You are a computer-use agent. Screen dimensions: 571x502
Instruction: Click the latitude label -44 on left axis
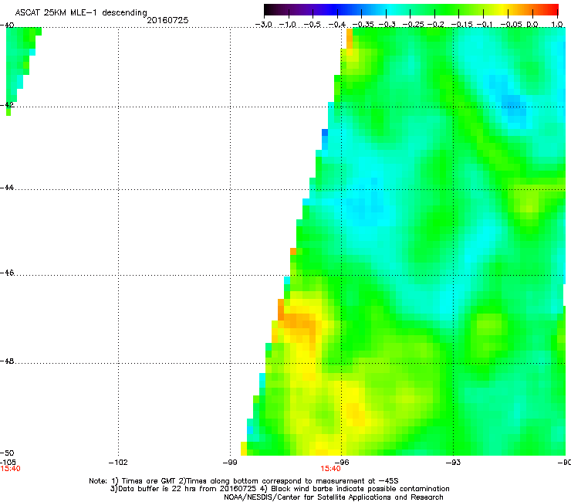7,188
